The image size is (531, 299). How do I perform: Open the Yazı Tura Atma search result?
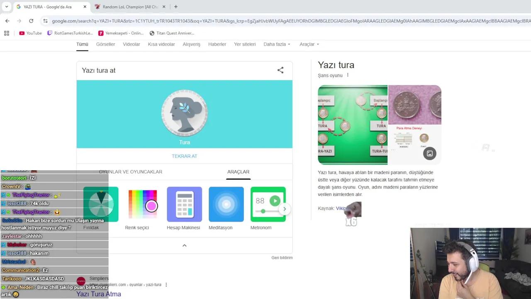coord(99,294)
